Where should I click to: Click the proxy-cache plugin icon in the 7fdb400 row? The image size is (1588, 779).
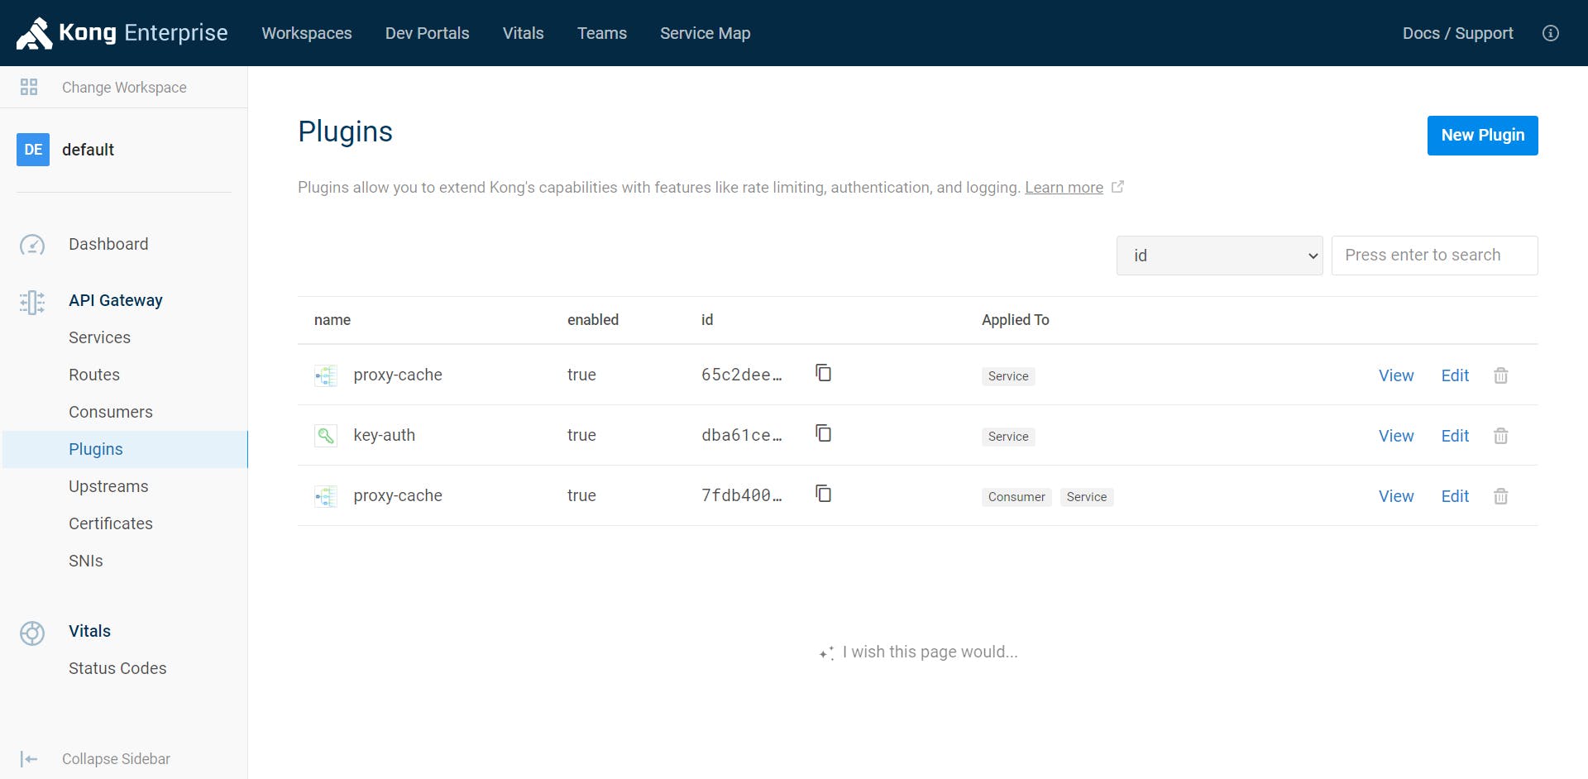point(326,496)
